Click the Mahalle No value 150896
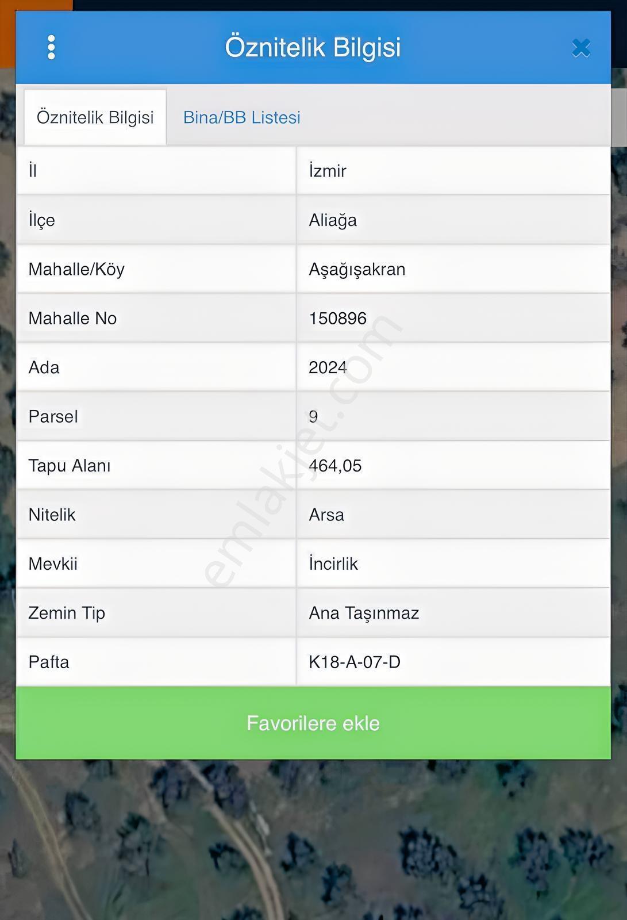The width and height of the screenshot is (627, 920). tap(337, 319)
